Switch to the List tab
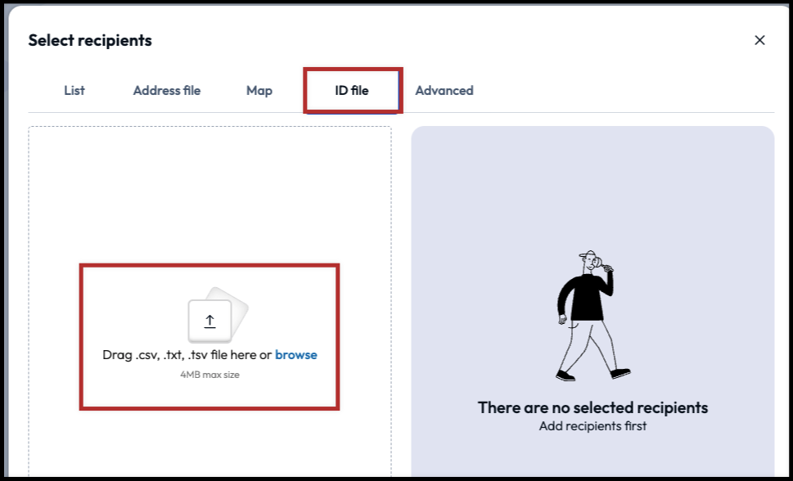793x481 pixels. 74,91
